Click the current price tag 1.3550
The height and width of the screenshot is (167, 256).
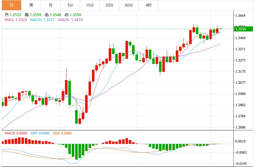pos(241,29)
